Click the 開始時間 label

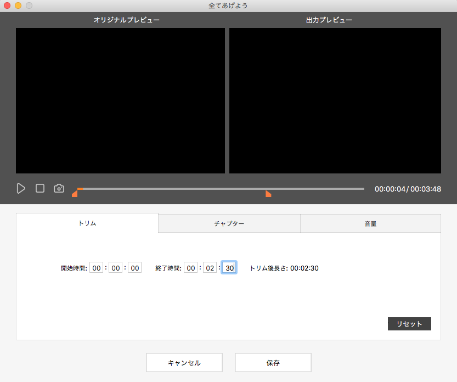click(74, 268)
